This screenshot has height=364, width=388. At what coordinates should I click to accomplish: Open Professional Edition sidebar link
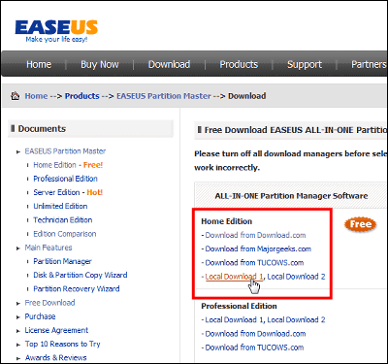point(65,179)
